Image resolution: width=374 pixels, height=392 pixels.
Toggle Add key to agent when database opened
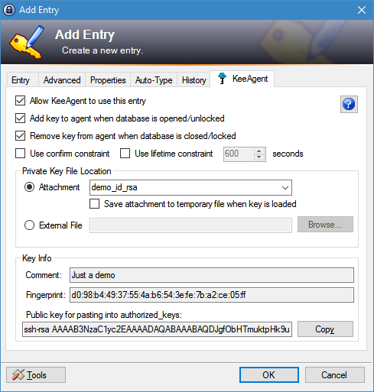pyautogui.click(x=21, y=118)
